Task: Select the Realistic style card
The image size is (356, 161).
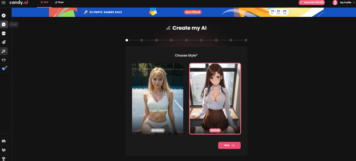Action: click(158, 98)
